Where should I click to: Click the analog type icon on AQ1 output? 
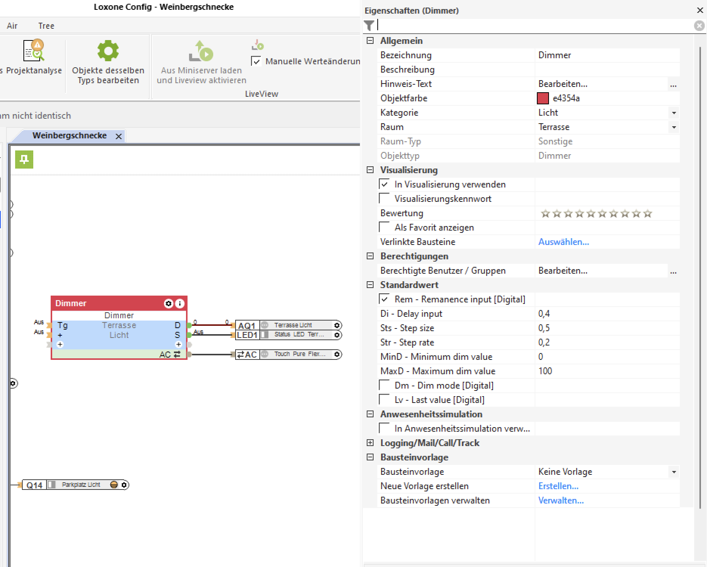point(265,325)
